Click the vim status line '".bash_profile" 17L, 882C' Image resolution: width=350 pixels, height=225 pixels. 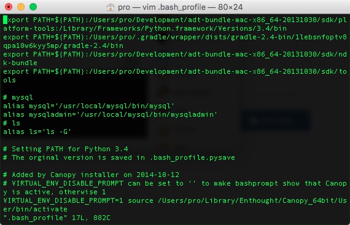[56, 218]
